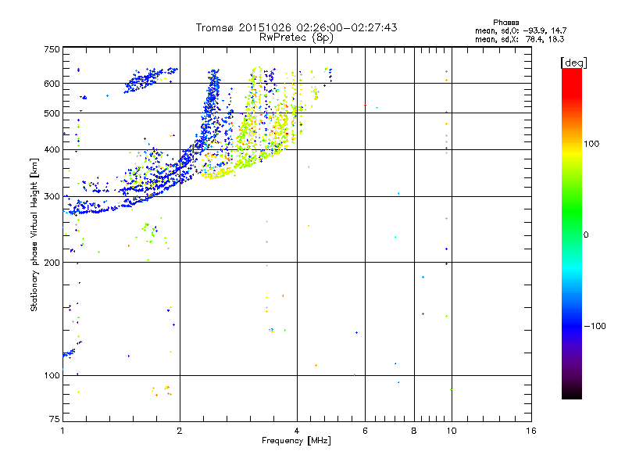The height and width of the screenshot is (469, 625).
Task: Click the x-axis tick value '2'
Action: (x=180, y=431)
